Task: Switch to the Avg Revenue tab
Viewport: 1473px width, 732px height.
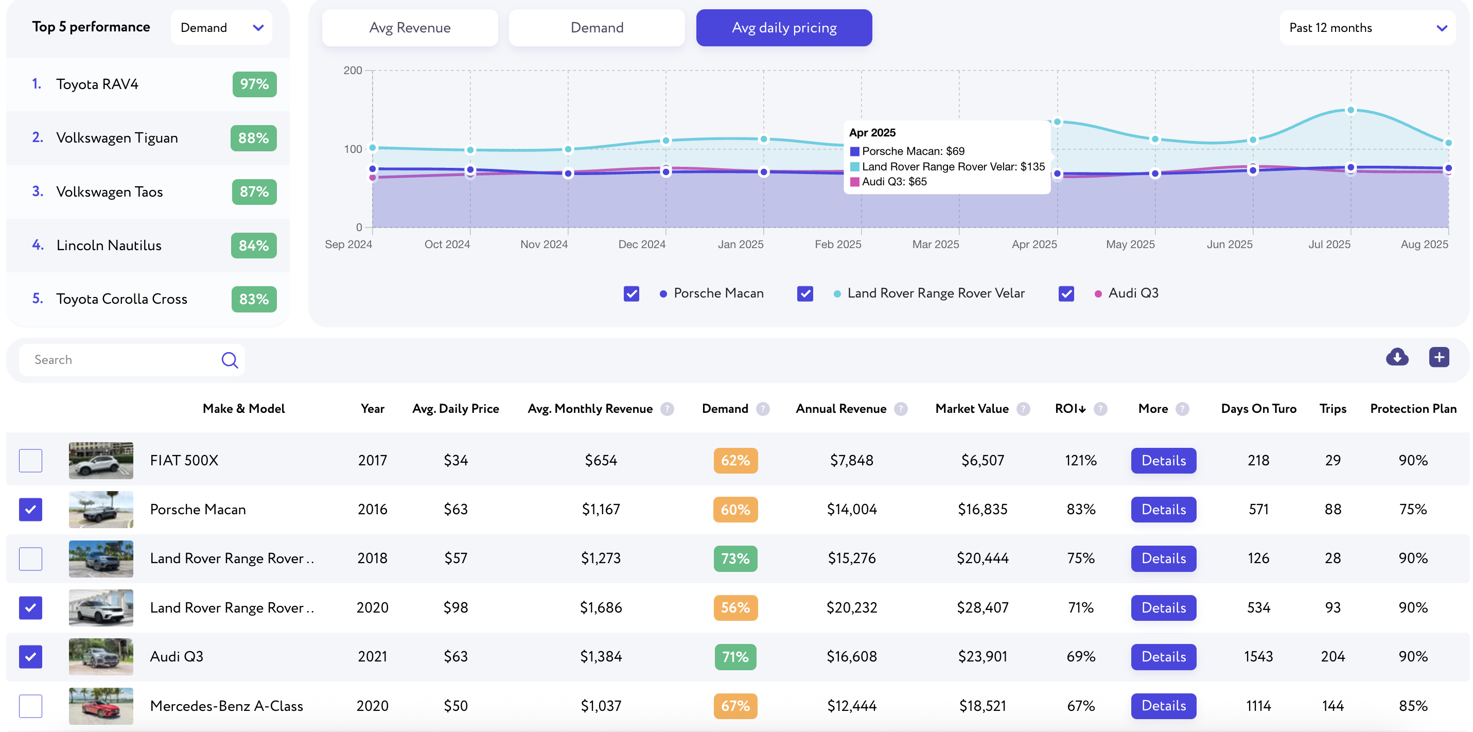Action: (409, 27)
